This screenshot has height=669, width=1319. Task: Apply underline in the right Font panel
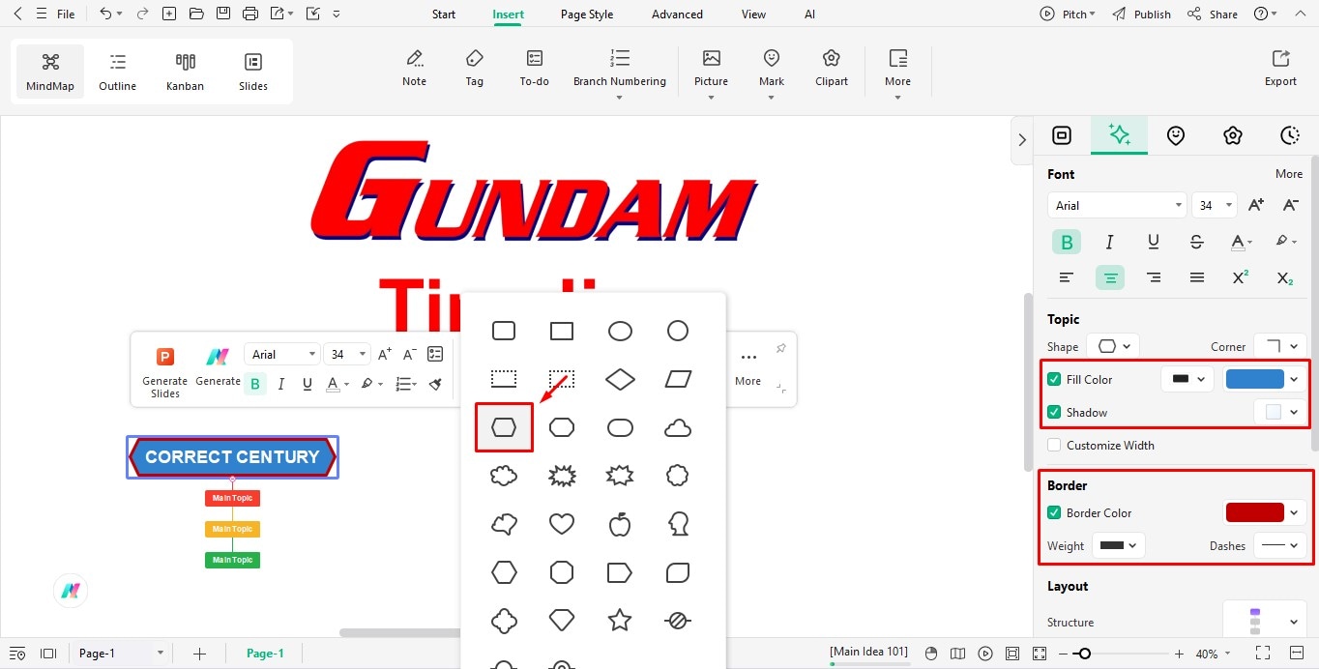(1154, 242)
